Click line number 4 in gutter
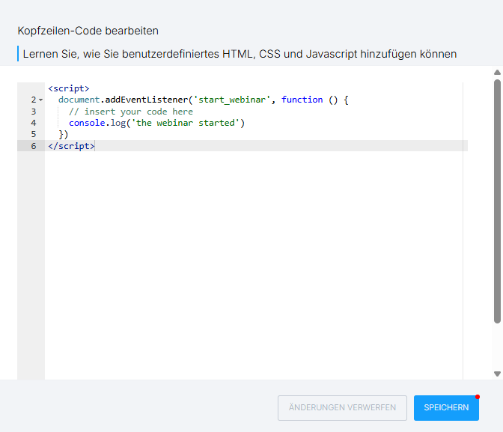The image size is (503, 432). pyautogui.click(x=34, y=123)
